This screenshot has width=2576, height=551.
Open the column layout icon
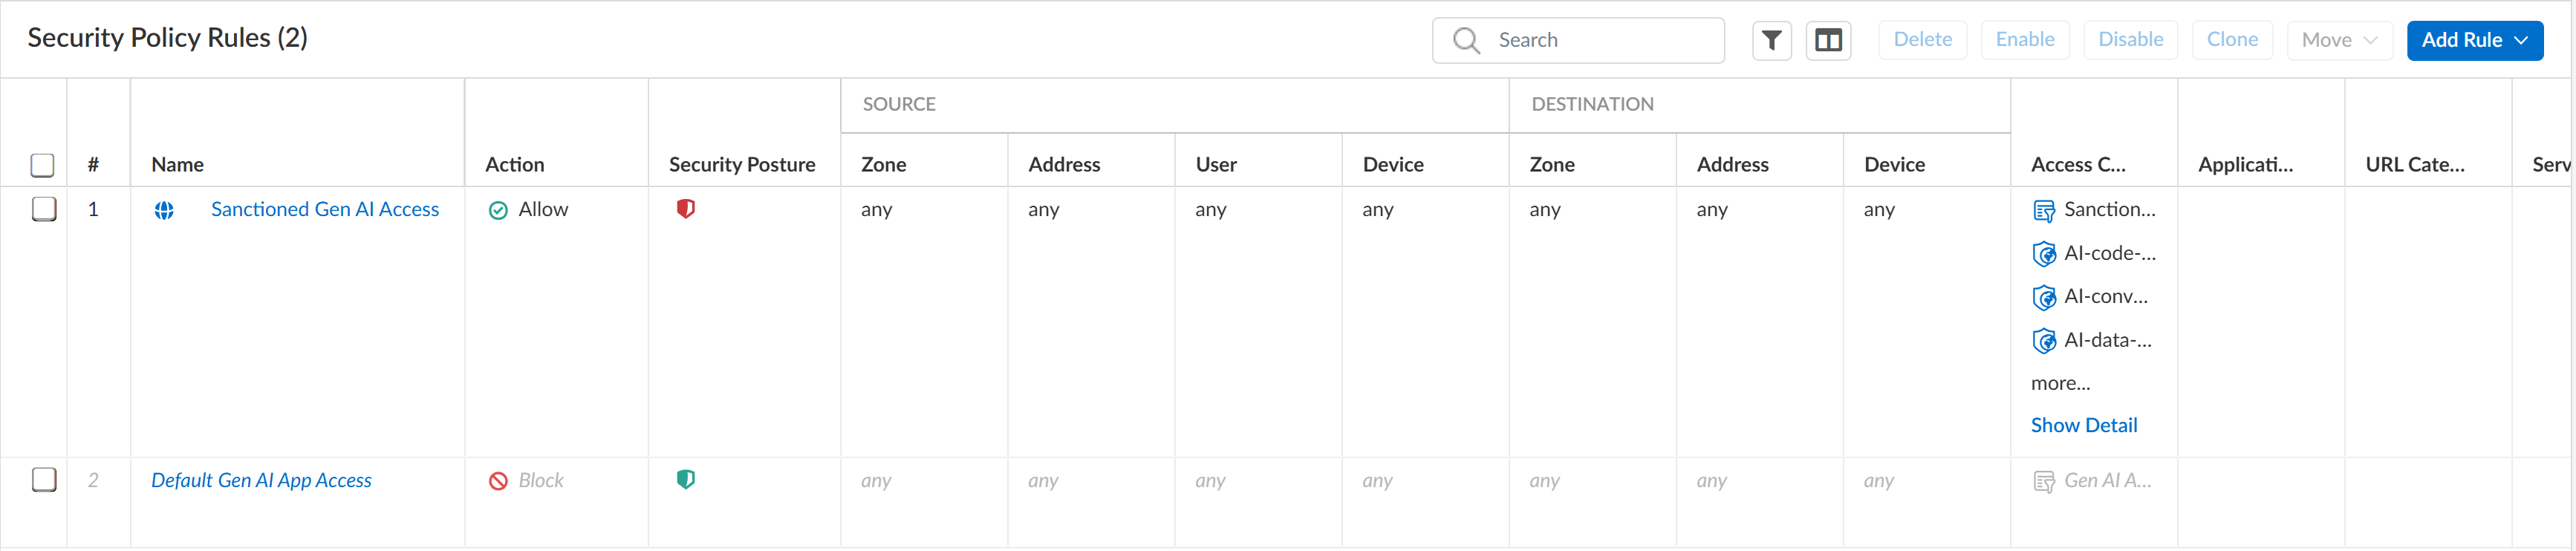pyautogui.click(x=1828, y=40)
